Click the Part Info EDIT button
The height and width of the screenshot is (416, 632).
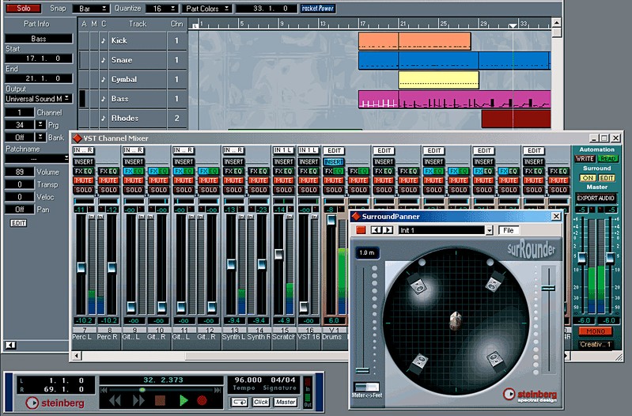[x=18, y=223]
